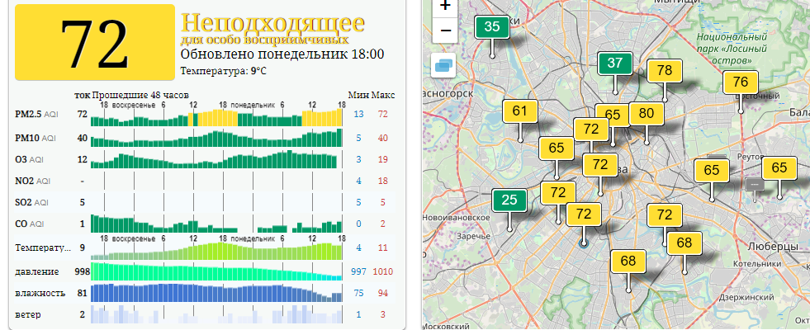Select the давление row label
810x330 pixels.
36,271
